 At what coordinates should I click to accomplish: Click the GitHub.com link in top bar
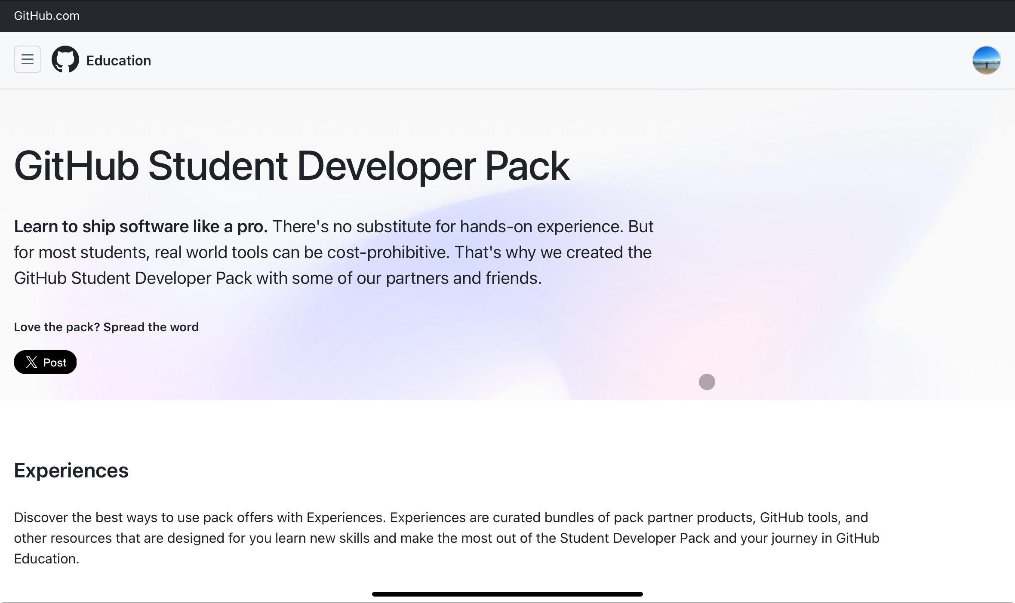coord(46,16)
